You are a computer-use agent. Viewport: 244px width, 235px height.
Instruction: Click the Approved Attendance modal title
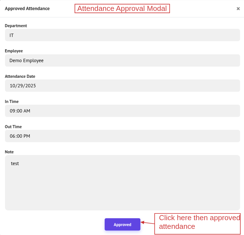27,8
